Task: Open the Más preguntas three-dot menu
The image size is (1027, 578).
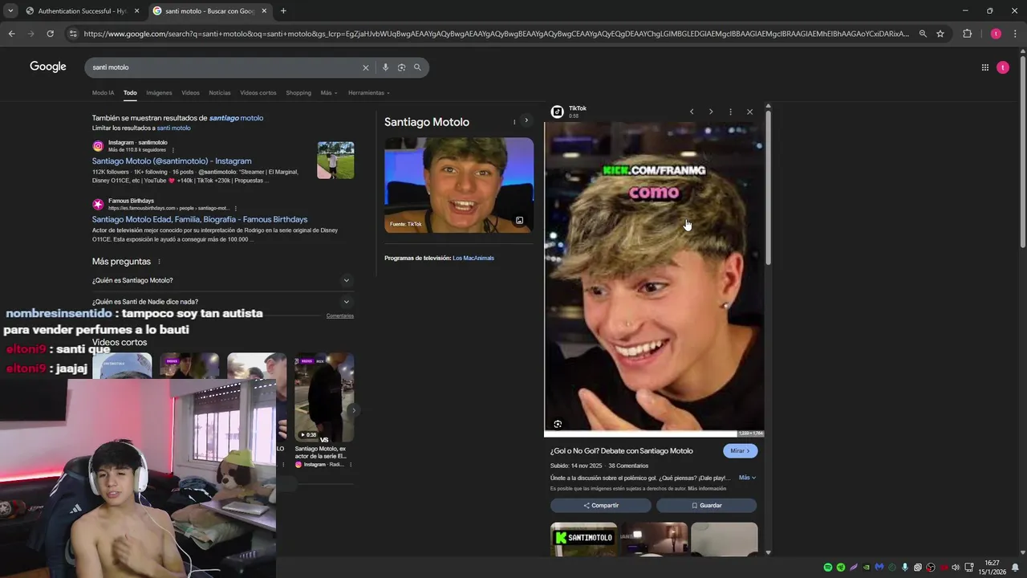Action: coord(159,262)
